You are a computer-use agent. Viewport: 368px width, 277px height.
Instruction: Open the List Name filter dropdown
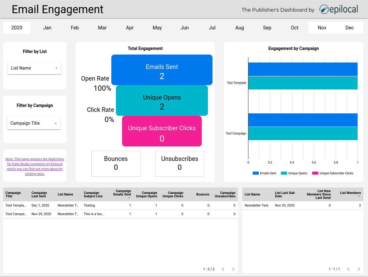click(x=34, y=68)
